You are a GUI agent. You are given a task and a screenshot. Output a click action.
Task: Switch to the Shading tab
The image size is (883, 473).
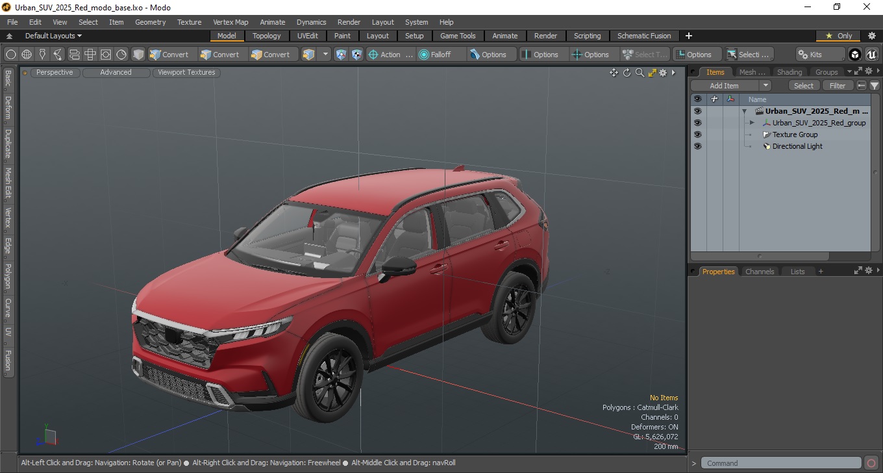(790, 72)
